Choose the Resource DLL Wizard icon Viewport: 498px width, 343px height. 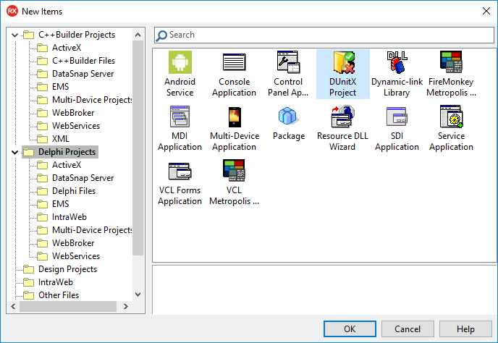[342, 117]
